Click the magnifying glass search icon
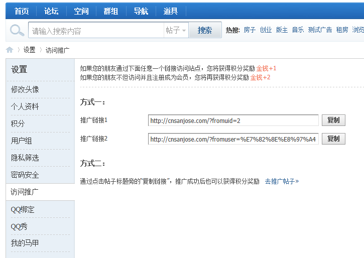Image resolution: width=364 pixels, height=258 pixels. pos(17,30)
